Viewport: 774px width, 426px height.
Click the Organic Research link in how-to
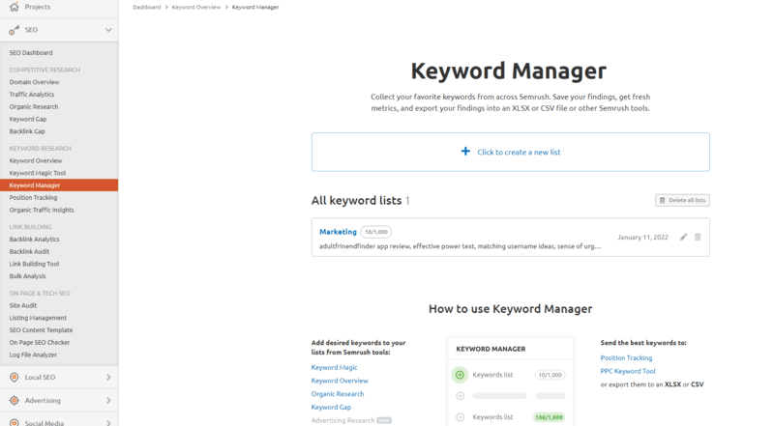(338, 394)
